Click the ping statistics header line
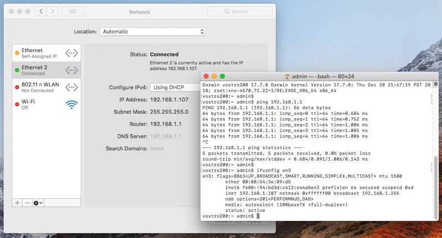Screen dimensions: 442x238 pos(252,147)
